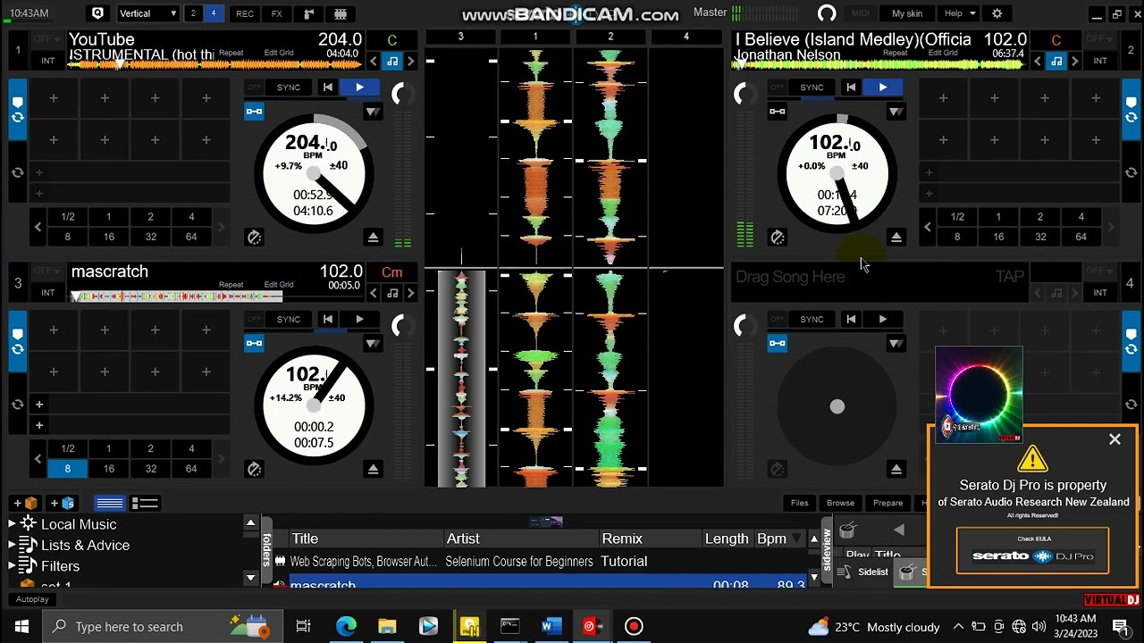Open the sampler panel icon
The image size is (1144, 643).
tap(308, 13)
